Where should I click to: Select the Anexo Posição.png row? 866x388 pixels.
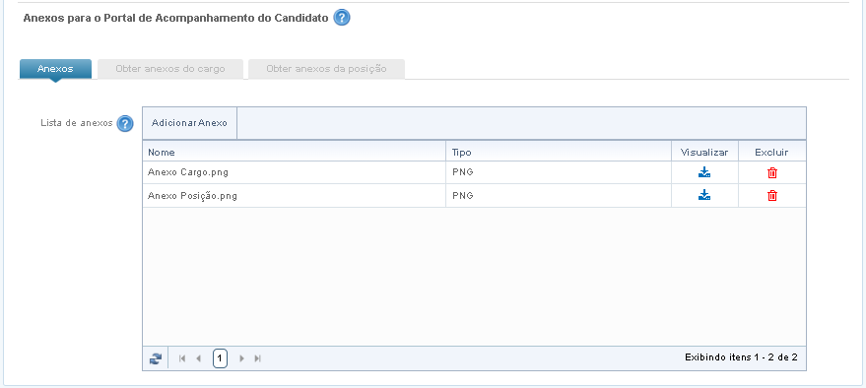474,195
